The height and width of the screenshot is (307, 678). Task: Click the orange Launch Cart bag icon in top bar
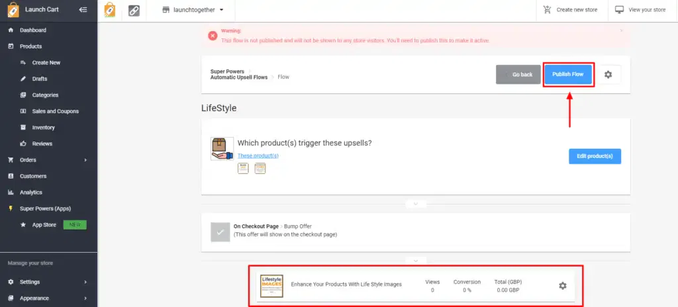click(x=111, y=10)
